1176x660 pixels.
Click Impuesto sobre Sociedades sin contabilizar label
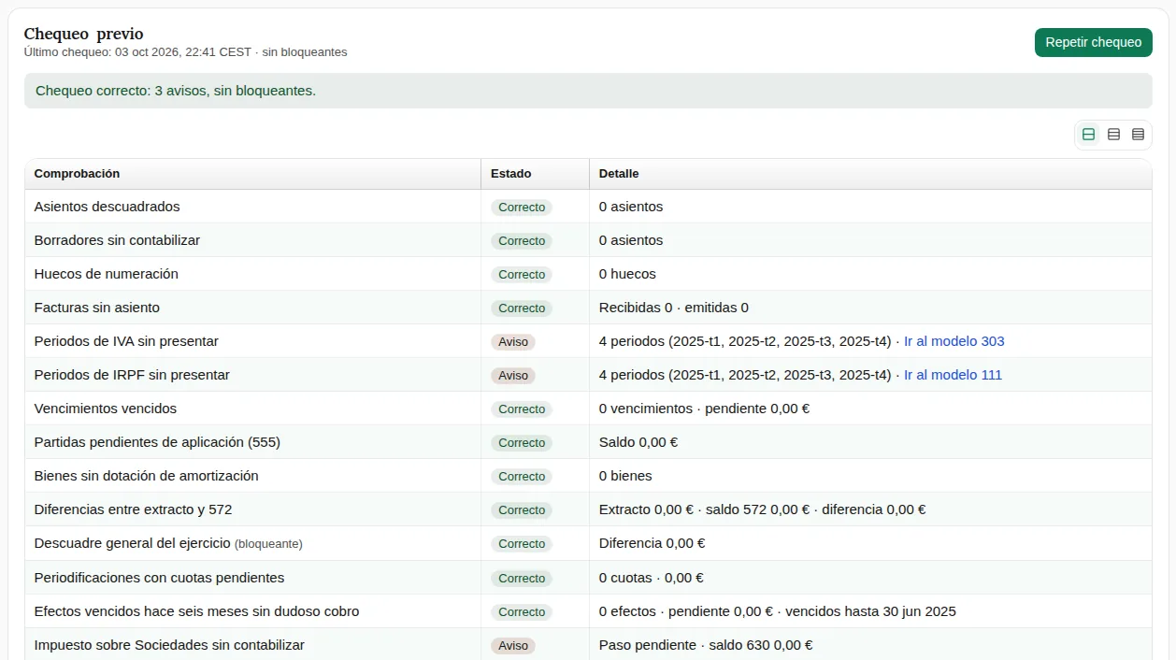[169, 645]
